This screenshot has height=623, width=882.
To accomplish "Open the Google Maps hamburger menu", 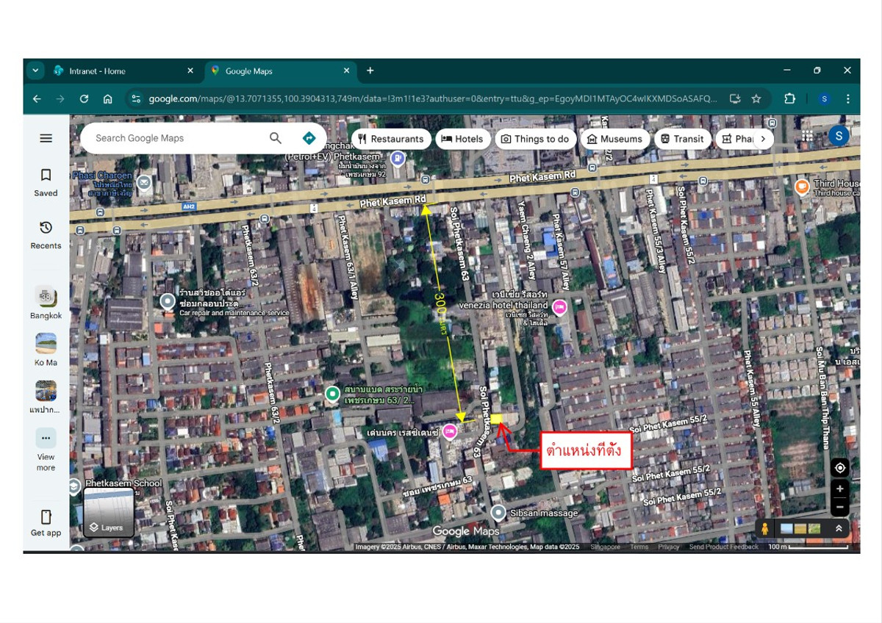I will click(46, 138).
